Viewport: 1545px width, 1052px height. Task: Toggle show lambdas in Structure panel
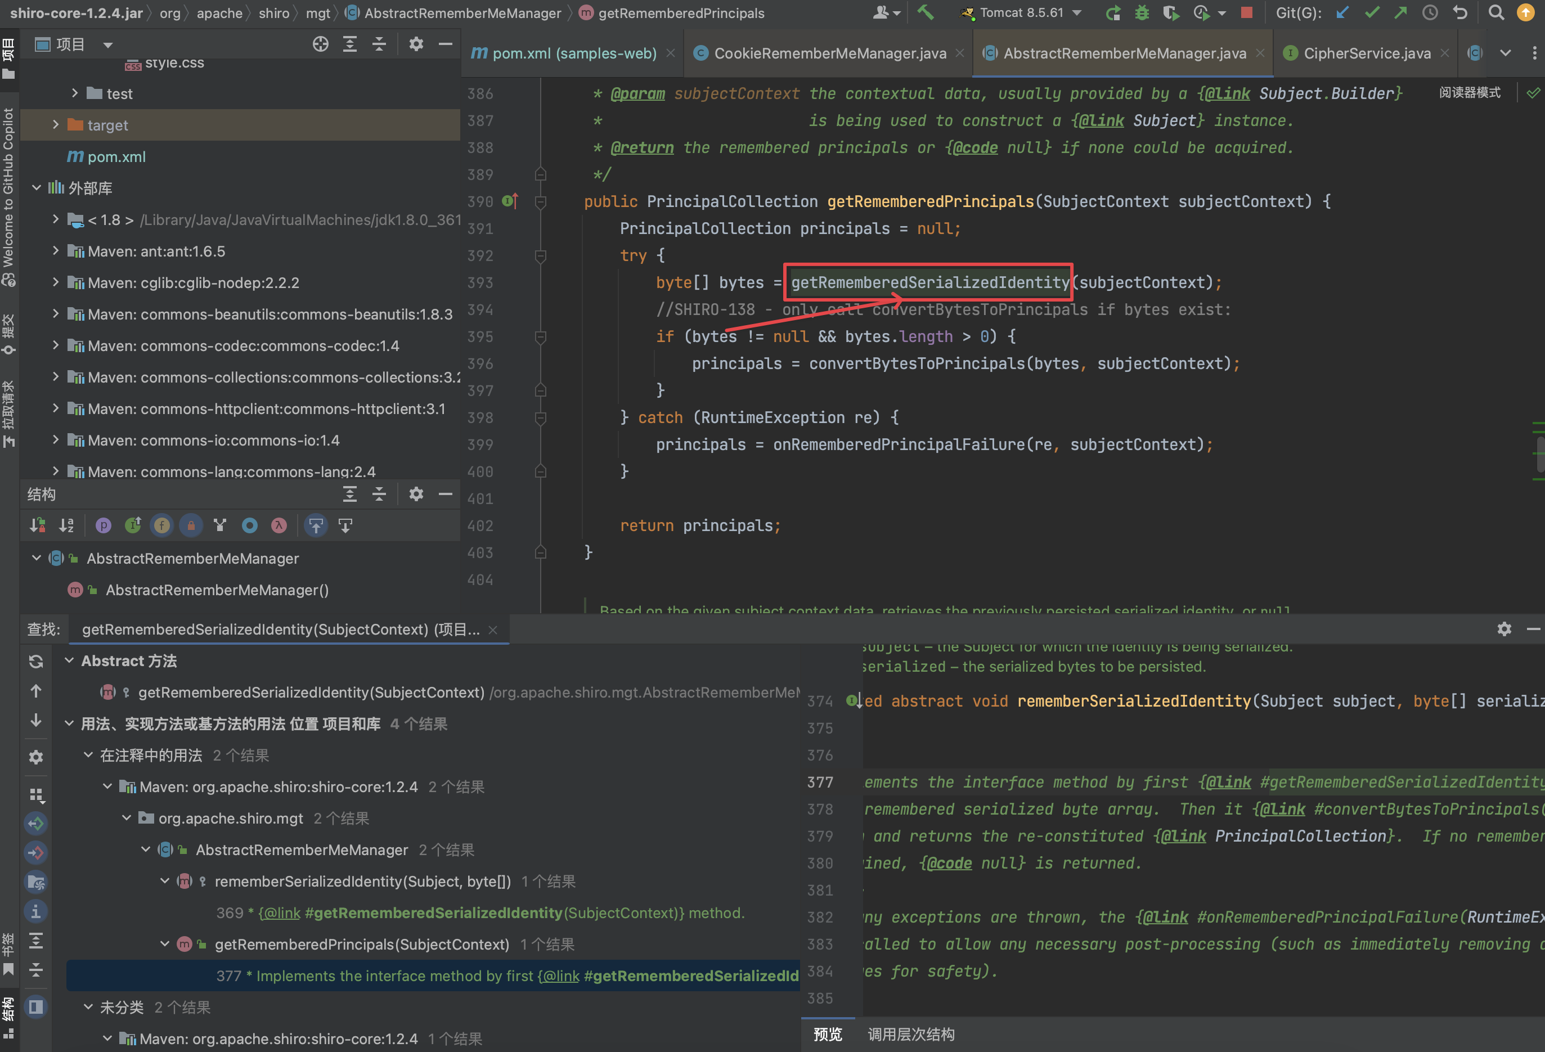click(279, 525)
